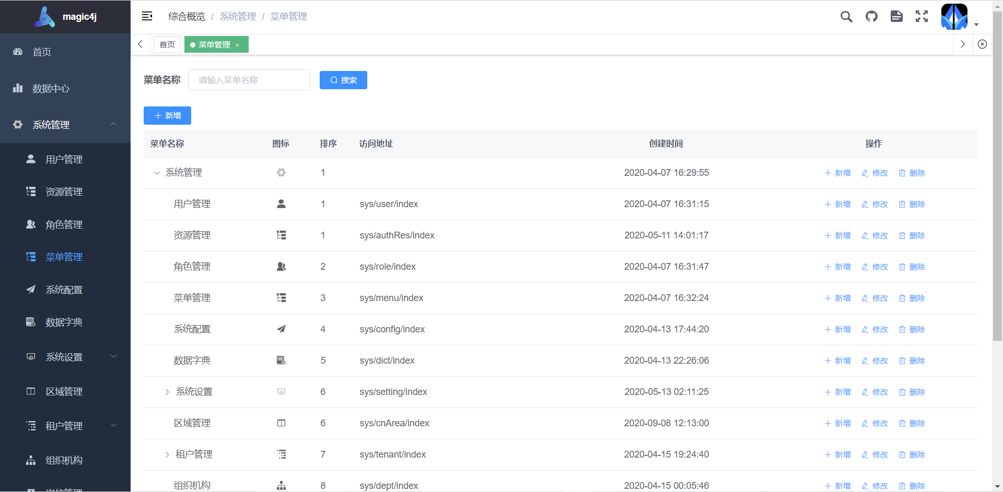
Task: Open 区域管理 in the sidebar
Action: point(65,391)
